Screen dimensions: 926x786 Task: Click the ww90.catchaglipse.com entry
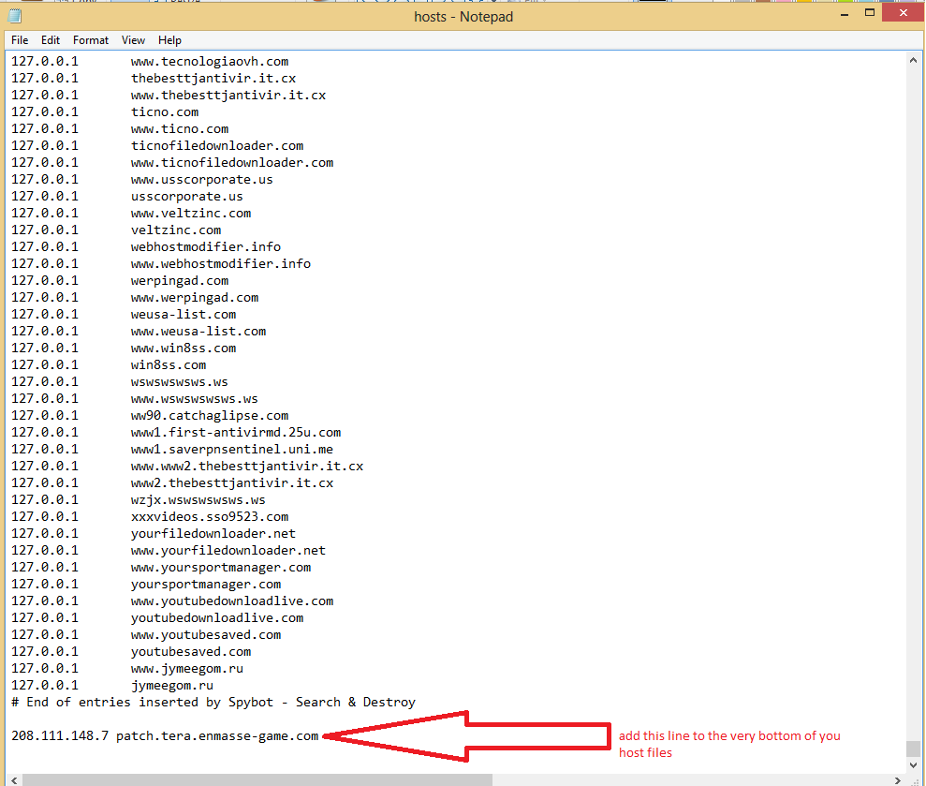point(210,415)
